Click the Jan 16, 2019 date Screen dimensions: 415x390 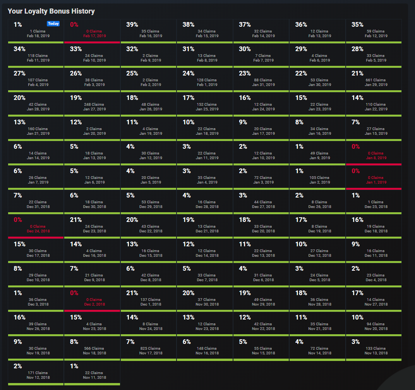point(320,134)
